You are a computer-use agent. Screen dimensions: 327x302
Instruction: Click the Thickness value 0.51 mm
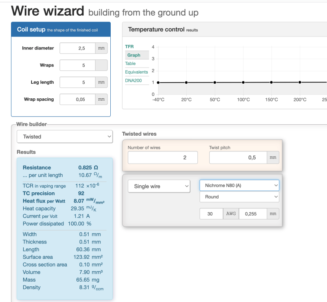click(90, 242)
